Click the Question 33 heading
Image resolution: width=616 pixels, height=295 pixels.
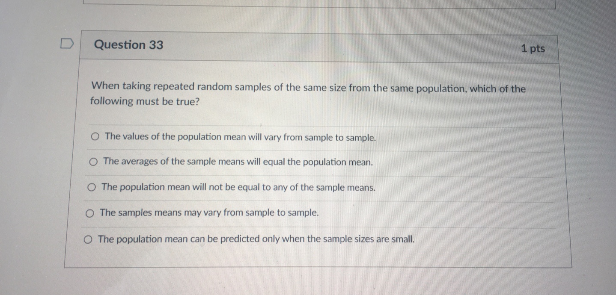pos(128,45)
